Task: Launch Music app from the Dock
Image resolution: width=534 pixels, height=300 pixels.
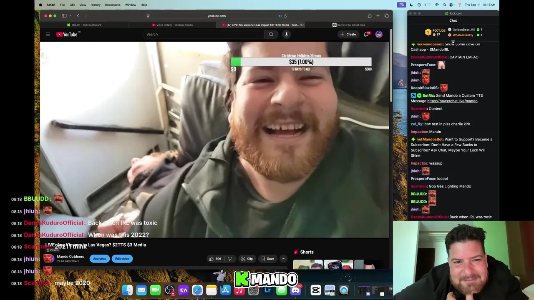Action: (239, 290)
